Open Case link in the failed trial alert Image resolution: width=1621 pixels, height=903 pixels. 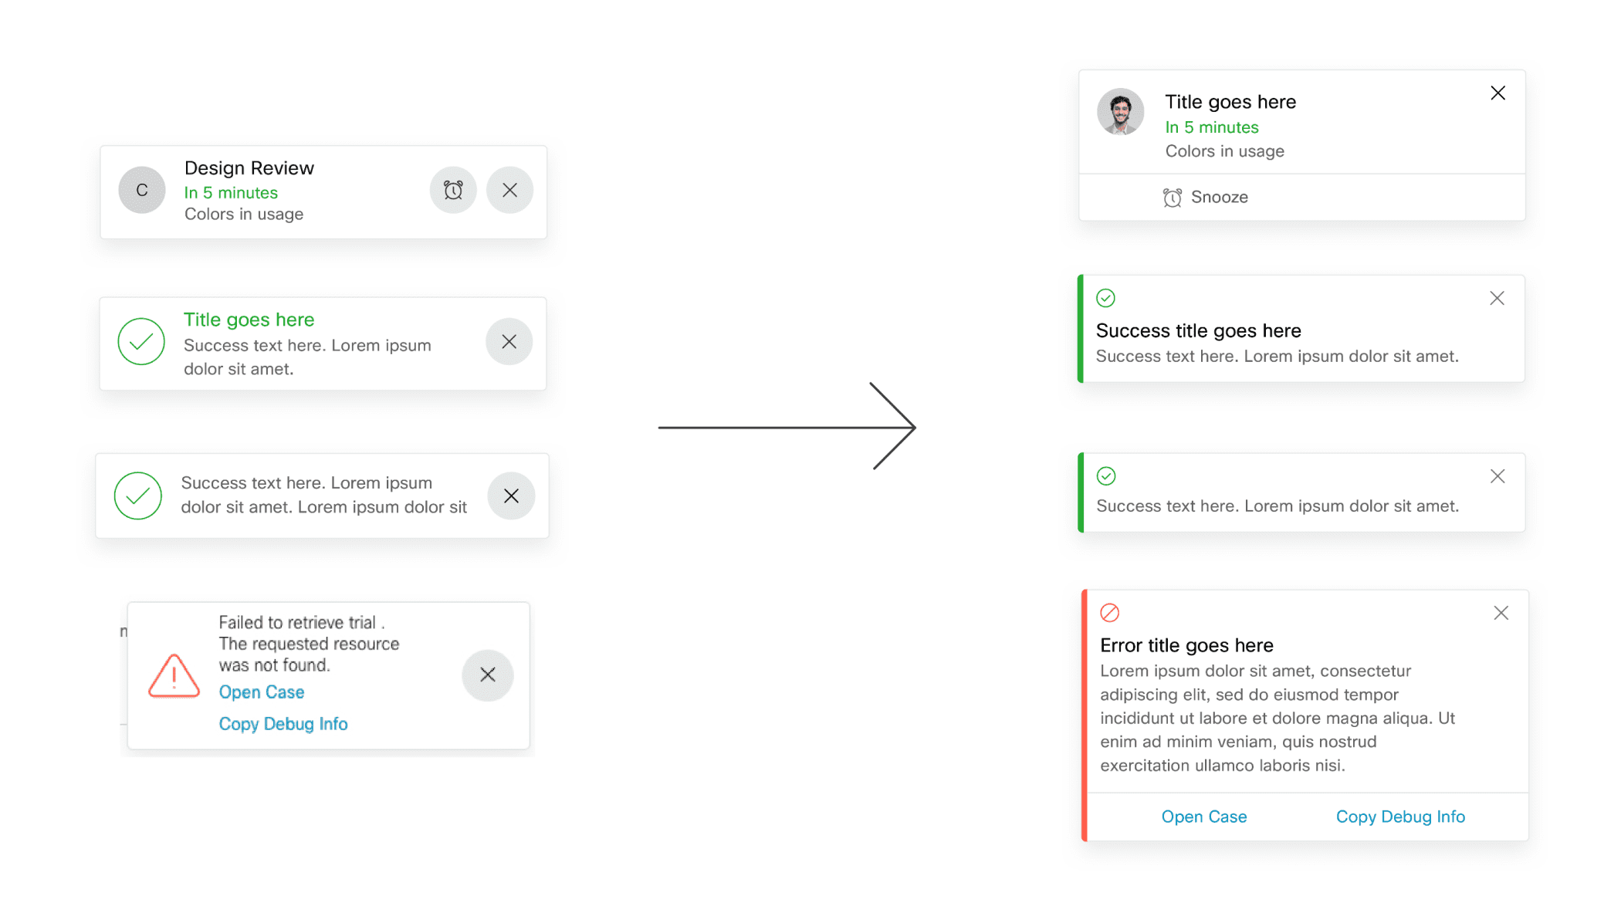point(262,692)
